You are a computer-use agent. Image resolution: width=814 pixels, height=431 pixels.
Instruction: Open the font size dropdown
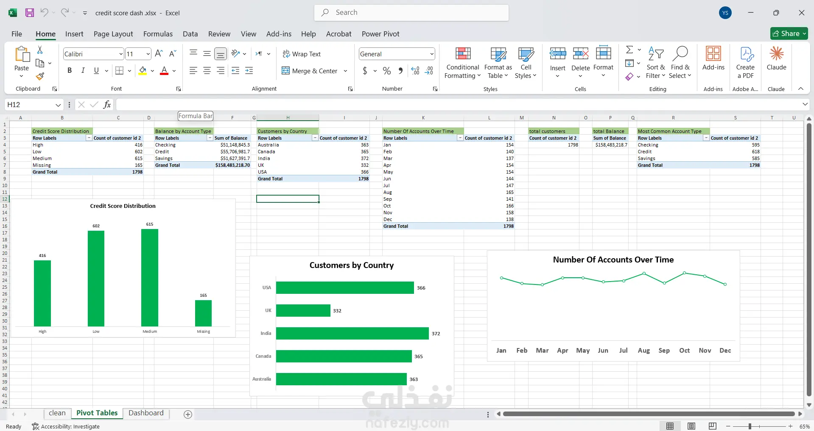coord(148,54)
